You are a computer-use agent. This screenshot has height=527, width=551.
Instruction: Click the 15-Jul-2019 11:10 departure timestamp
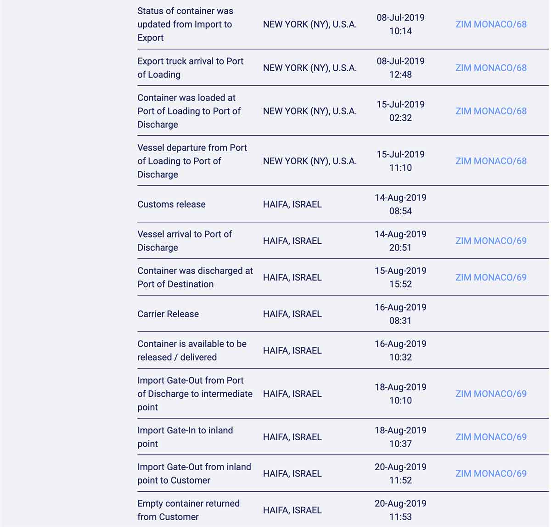[x=400, y=161]
